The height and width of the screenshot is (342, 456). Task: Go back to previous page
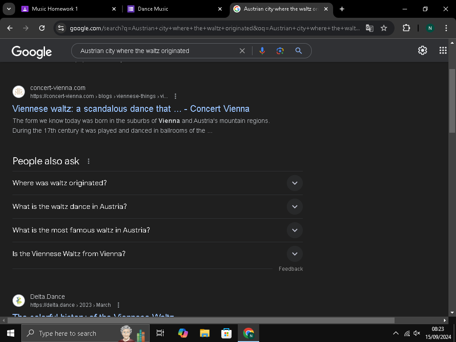pyautogui.click(x=10, y=28)
